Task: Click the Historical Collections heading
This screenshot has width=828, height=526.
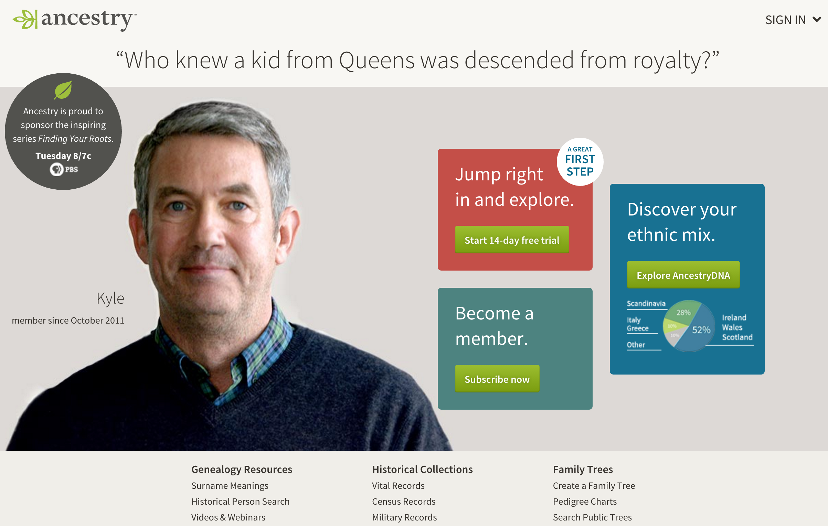Action: (422, 469)
